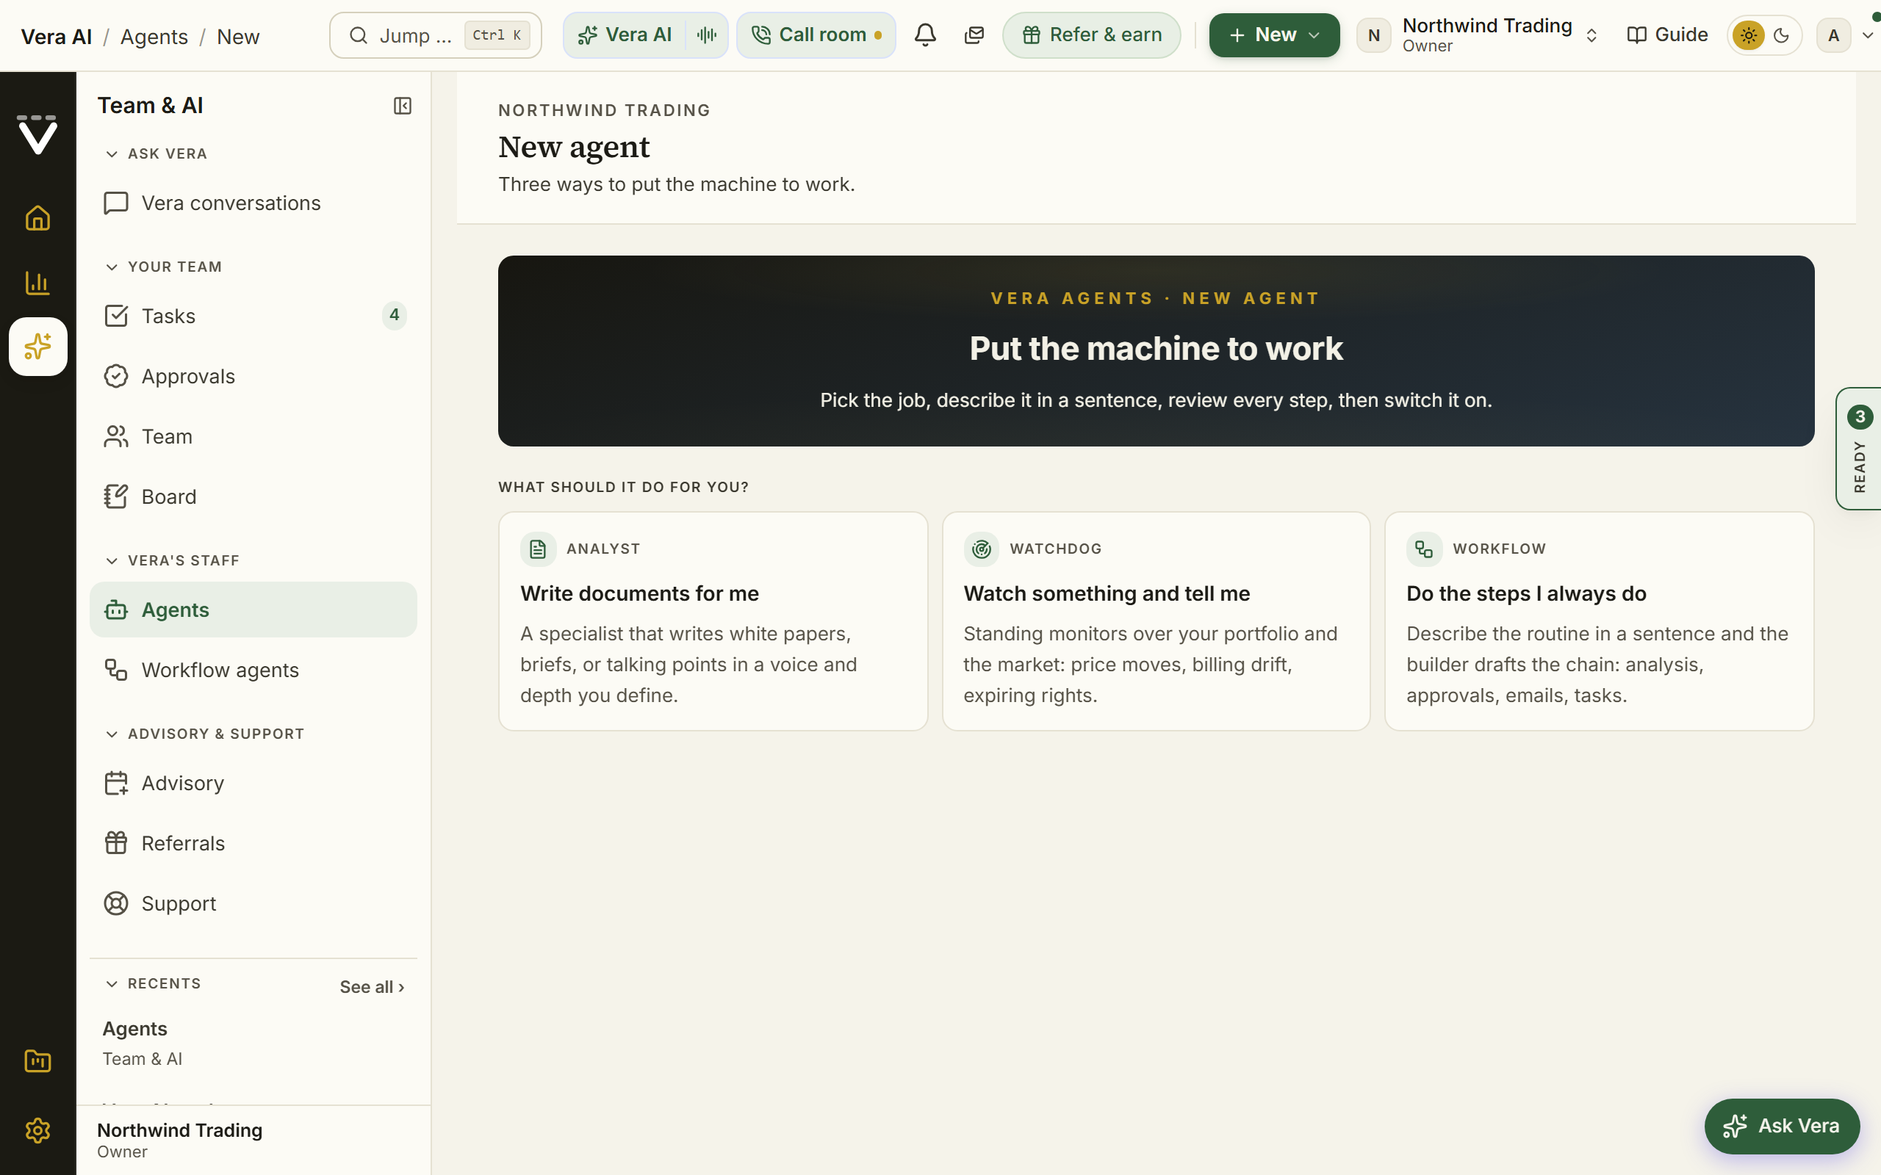
Task: Open the Home icon in left rail
Action: (37, 218)
